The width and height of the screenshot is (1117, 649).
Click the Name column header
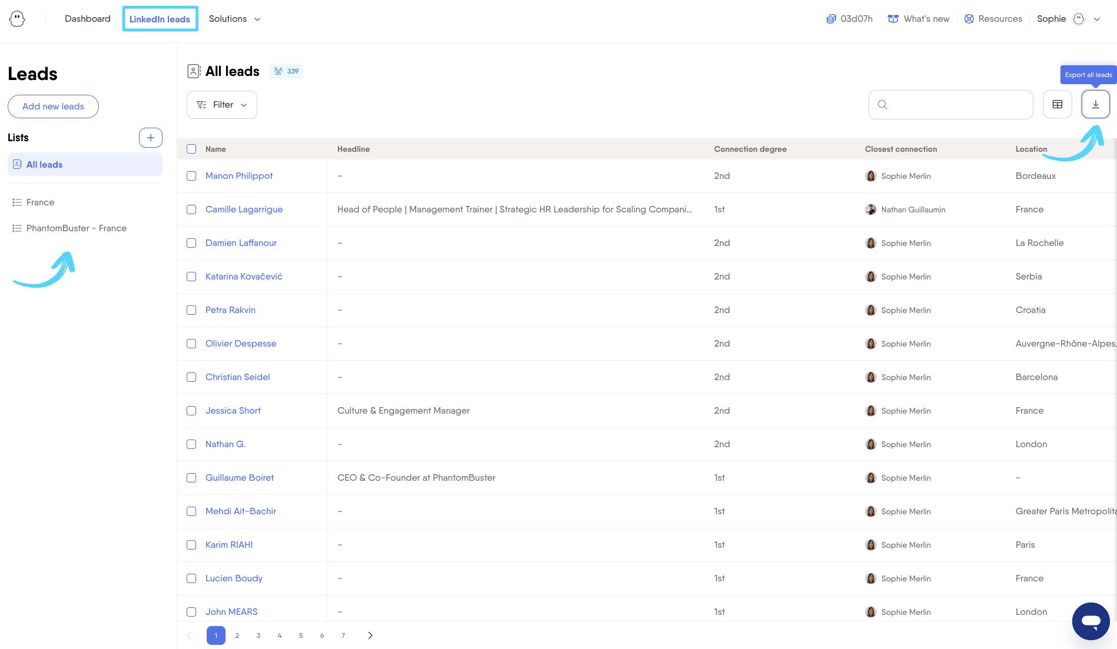(x=216, y=149)
